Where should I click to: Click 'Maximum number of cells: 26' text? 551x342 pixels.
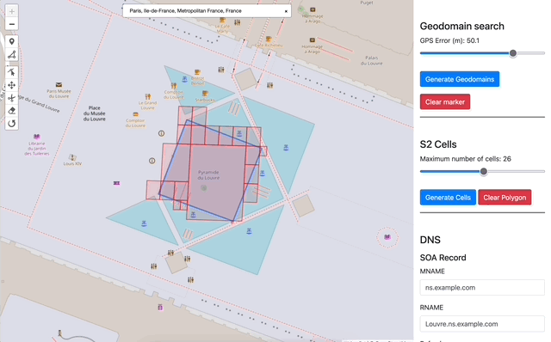pos(465,159)
